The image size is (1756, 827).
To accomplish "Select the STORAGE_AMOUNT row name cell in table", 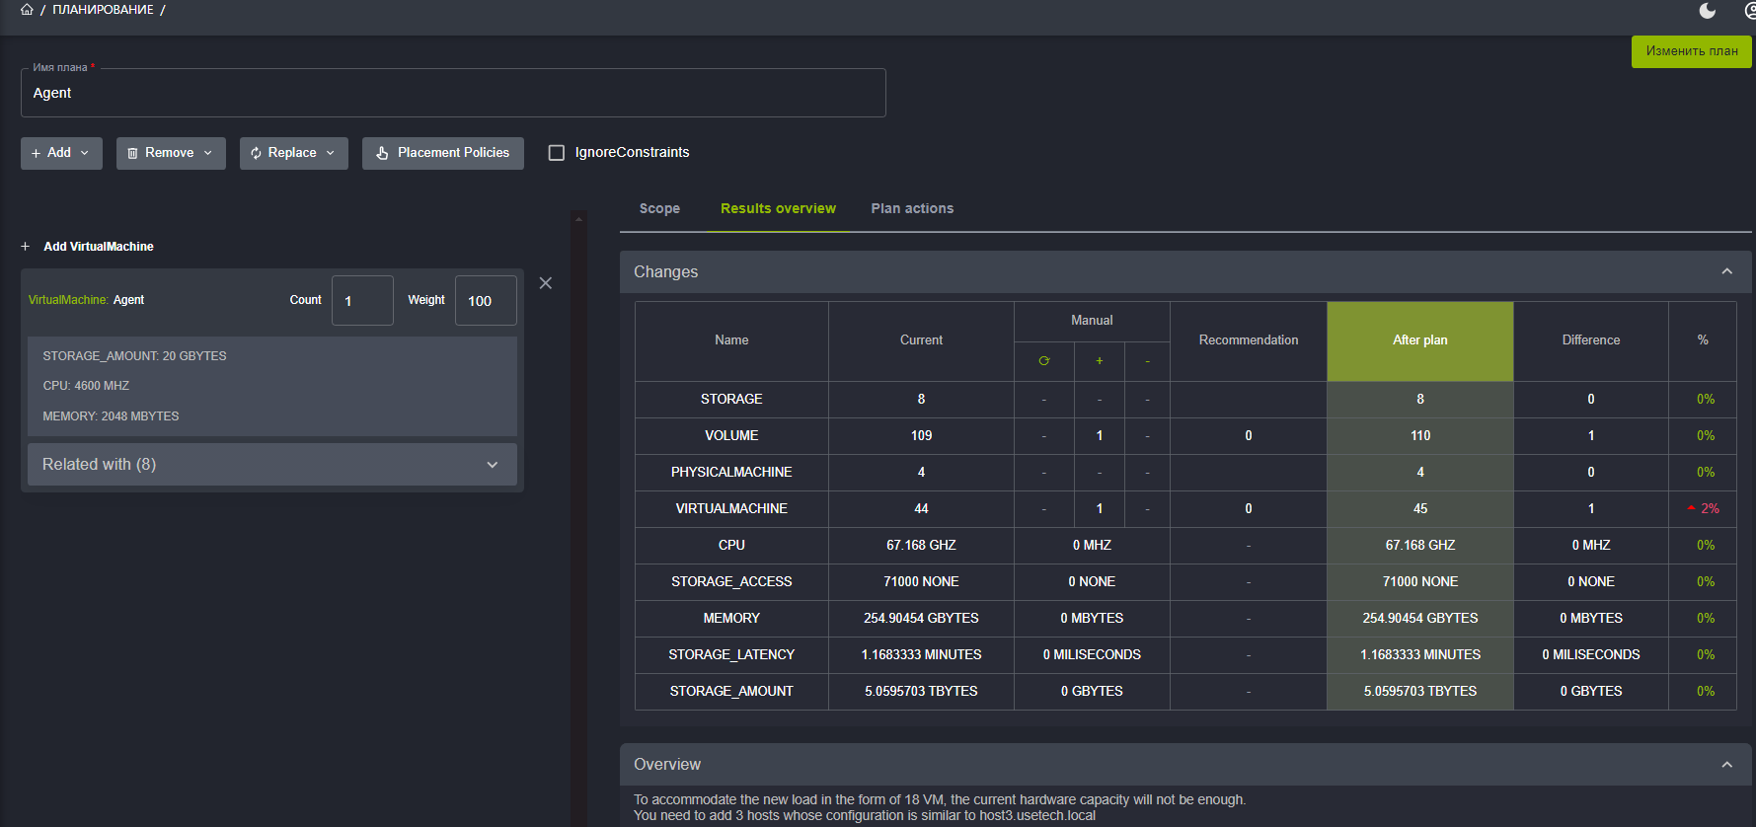I will coord(731,692).
